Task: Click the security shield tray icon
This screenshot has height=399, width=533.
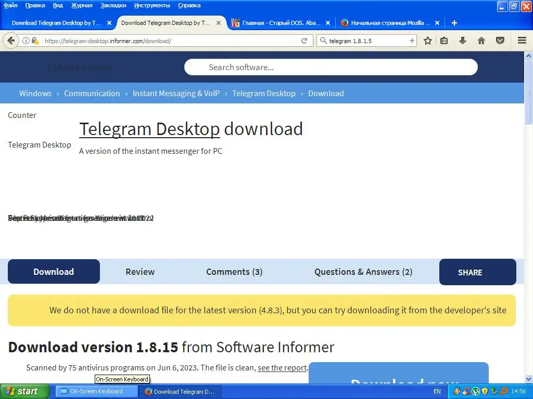Action: tap(485, 392)
